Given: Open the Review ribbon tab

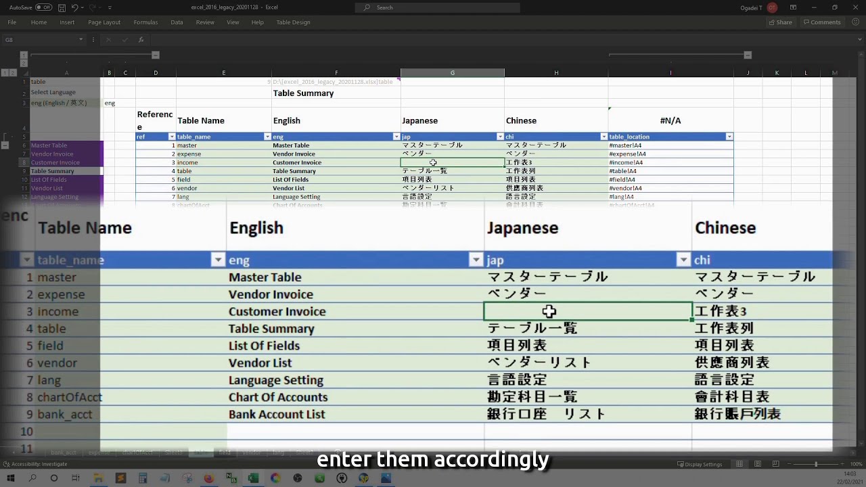Looking at the screenshot, I should (205, 22).
